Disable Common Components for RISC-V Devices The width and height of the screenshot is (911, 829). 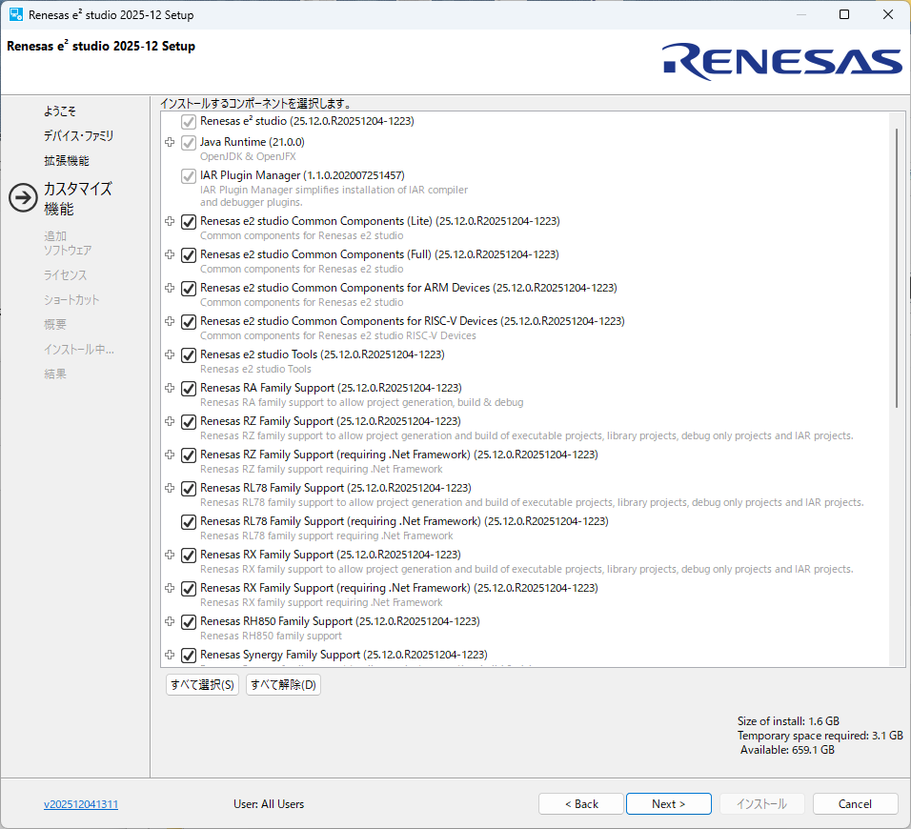[189, 322]
